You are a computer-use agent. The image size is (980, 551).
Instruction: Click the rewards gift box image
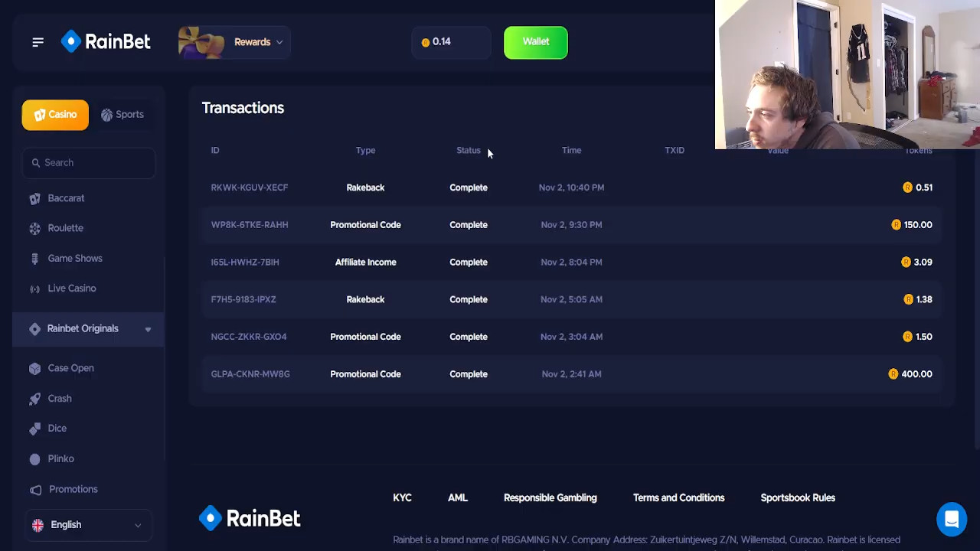coord(201,42)
